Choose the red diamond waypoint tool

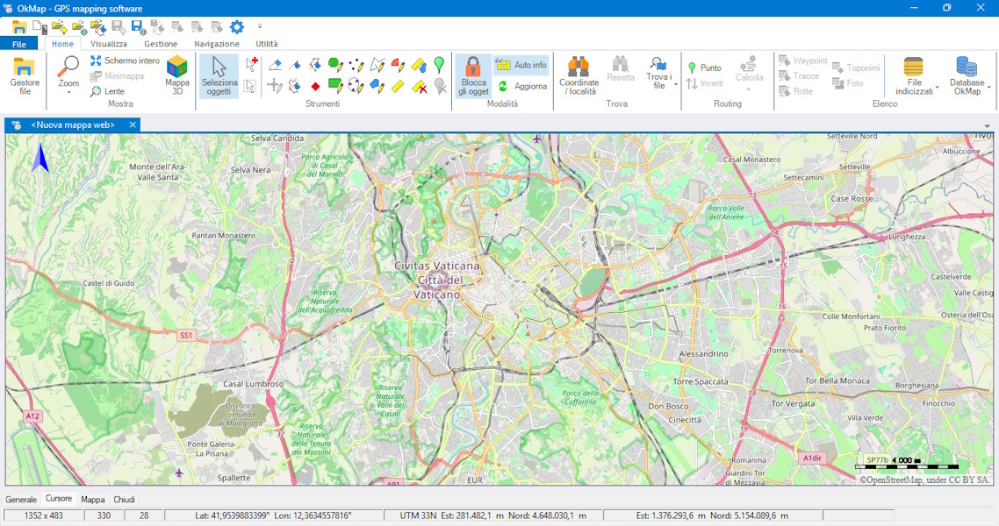(315, 87)
